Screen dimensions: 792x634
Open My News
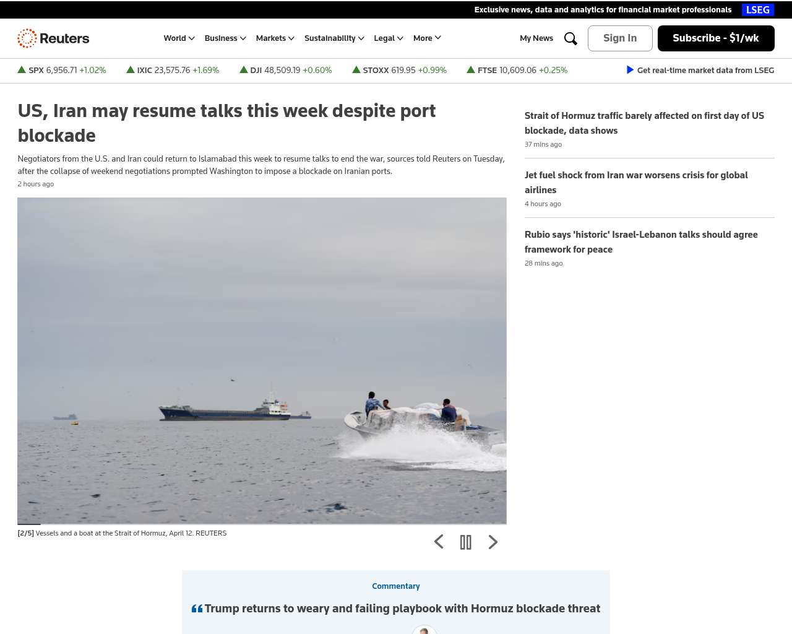pos(536,38)
